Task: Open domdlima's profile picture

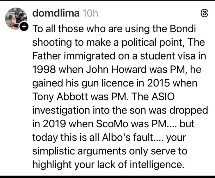Action: pyautogui.click(x=16, y=18)
